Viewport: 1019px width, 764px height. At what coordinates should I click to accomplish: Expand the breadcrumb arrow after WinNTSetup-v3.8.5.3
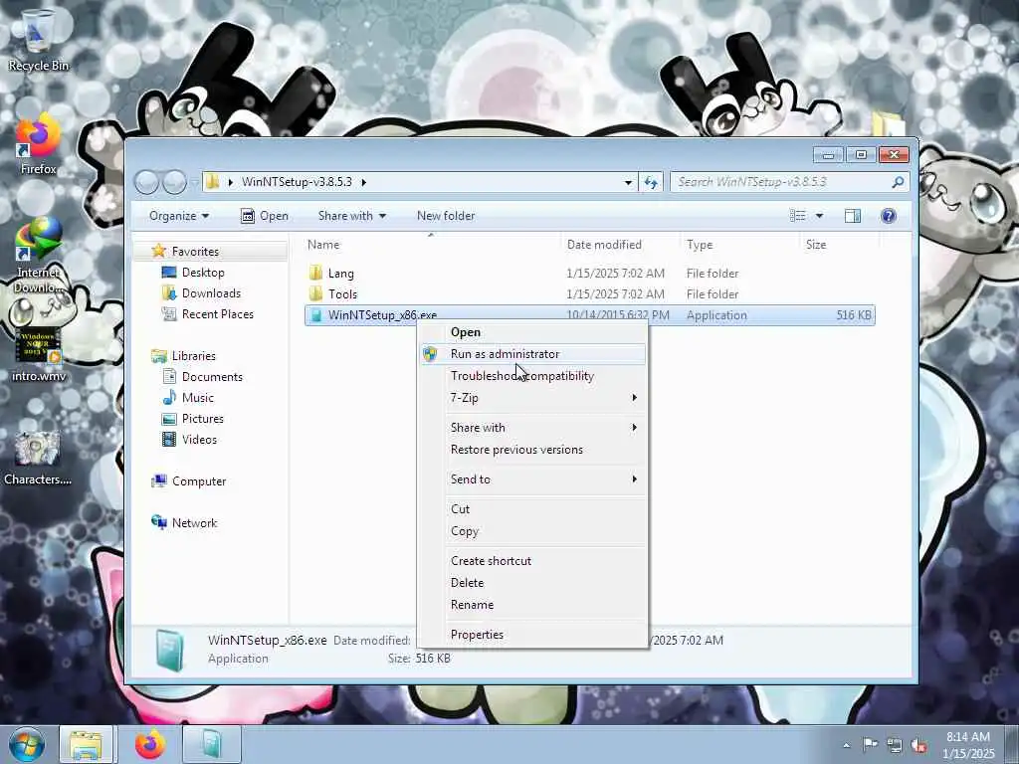pyautogui.click(x=363, y=182)
